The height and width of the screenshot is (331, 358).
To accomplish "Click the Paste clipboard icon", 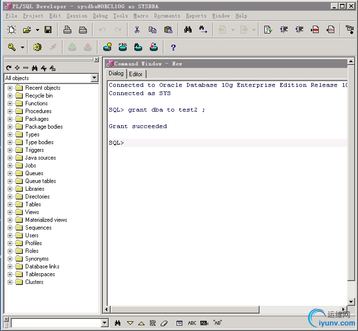I will (168, 30).
